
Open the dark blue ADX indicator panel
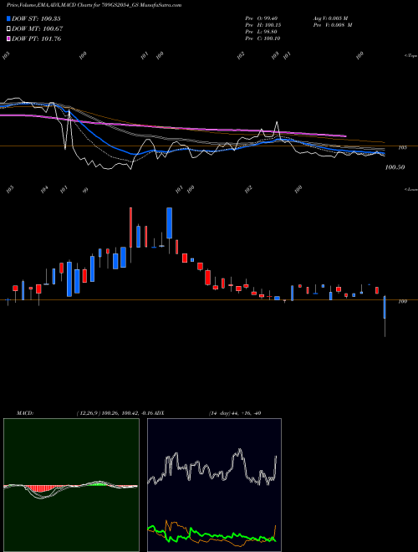point(214,485)
